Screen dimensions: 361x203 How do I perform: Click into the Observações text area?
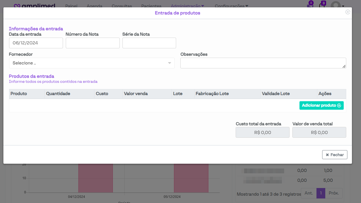[263, 63]
